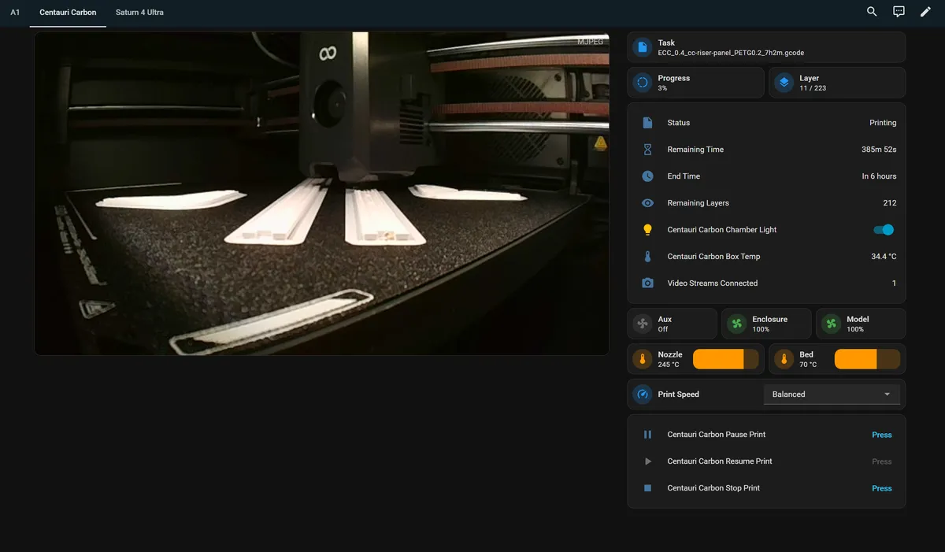
Task: Click the Nozzle thermometer icon
Action: pyautogui.click(x=643, y=359)
